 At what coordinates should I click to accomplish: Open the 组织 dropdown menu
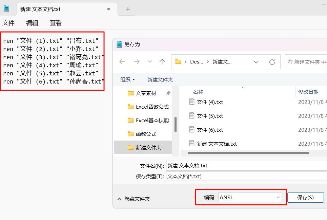[x=128, y=79]
